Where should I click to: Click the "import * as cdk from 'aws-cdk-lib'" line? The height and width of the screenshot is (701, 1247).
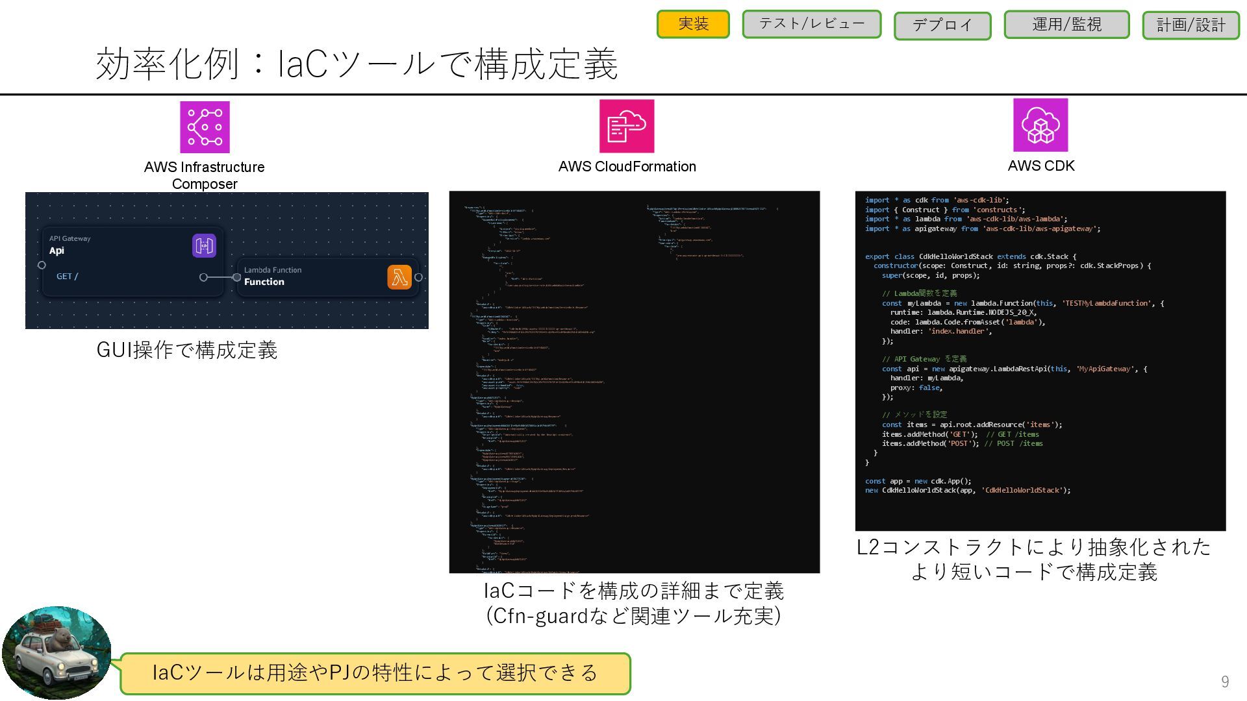(x=937, y=200)
